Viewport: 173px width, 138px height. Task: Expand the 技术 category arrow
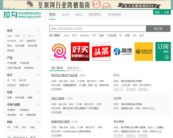tap(38, 30)
